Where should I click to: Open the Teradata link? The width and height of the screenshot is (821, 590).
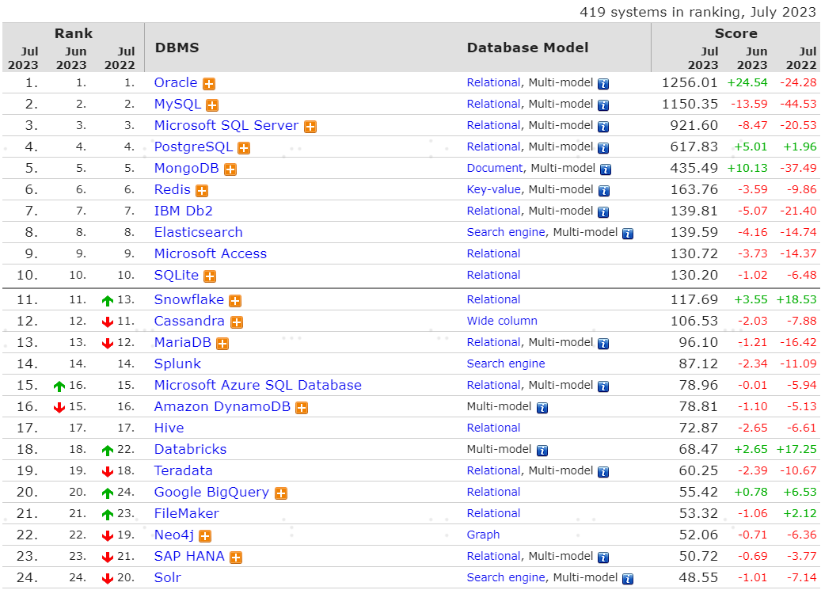(x=183, y=471)
